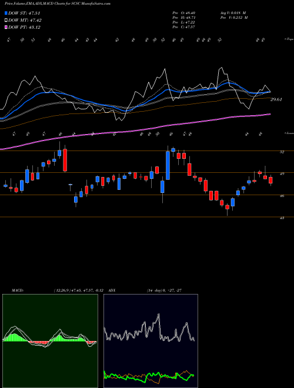
Task: Open the green MACD histogram panel
Action: [x=50, y=341]
